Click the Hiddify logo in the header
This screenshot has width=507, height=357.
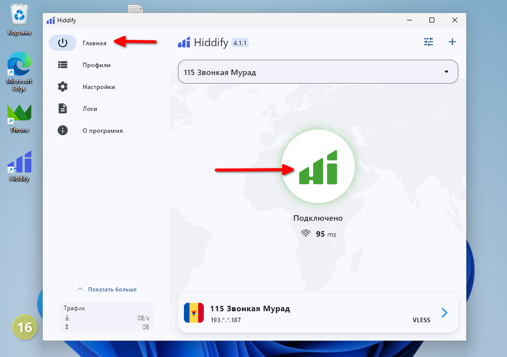184,42
